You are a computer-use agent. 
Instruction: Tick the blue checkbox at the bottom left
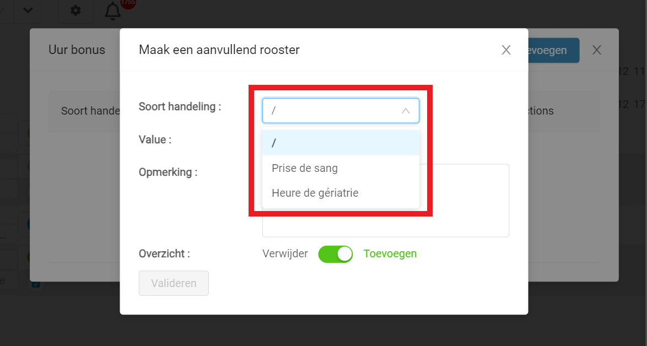tap(36, 284)
